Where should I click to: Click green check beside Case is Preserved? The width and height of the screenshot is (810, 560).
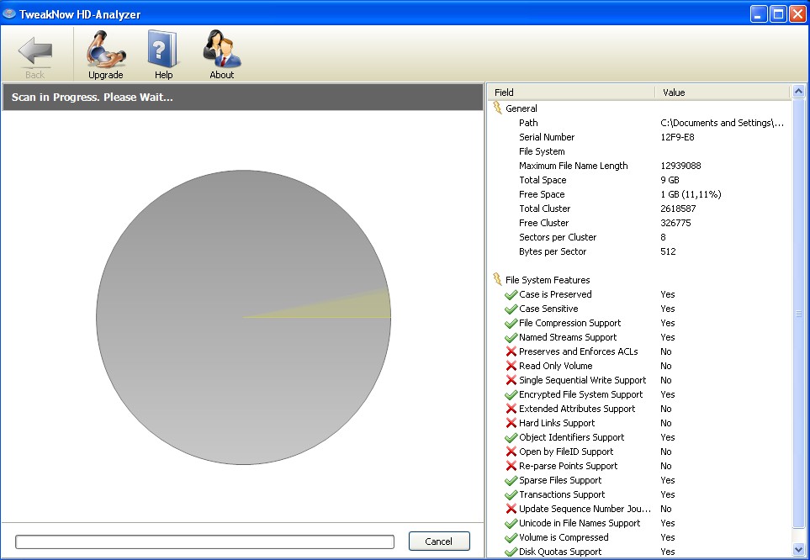[511, 294]
